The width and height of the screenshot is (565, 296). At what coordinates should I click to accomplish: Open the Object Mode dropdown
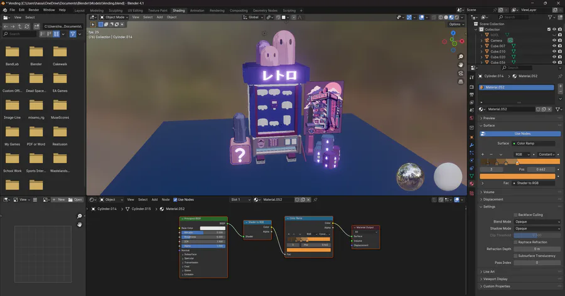pos(114,18)
